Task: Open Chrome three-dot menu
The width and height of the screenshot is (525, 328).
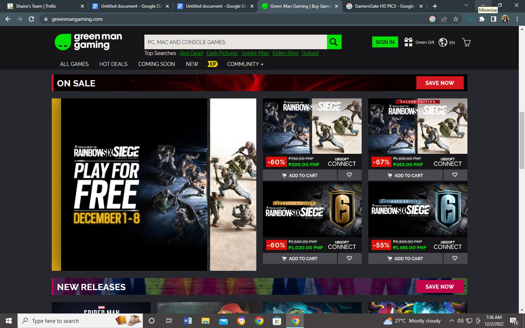Action: (517, 19)
